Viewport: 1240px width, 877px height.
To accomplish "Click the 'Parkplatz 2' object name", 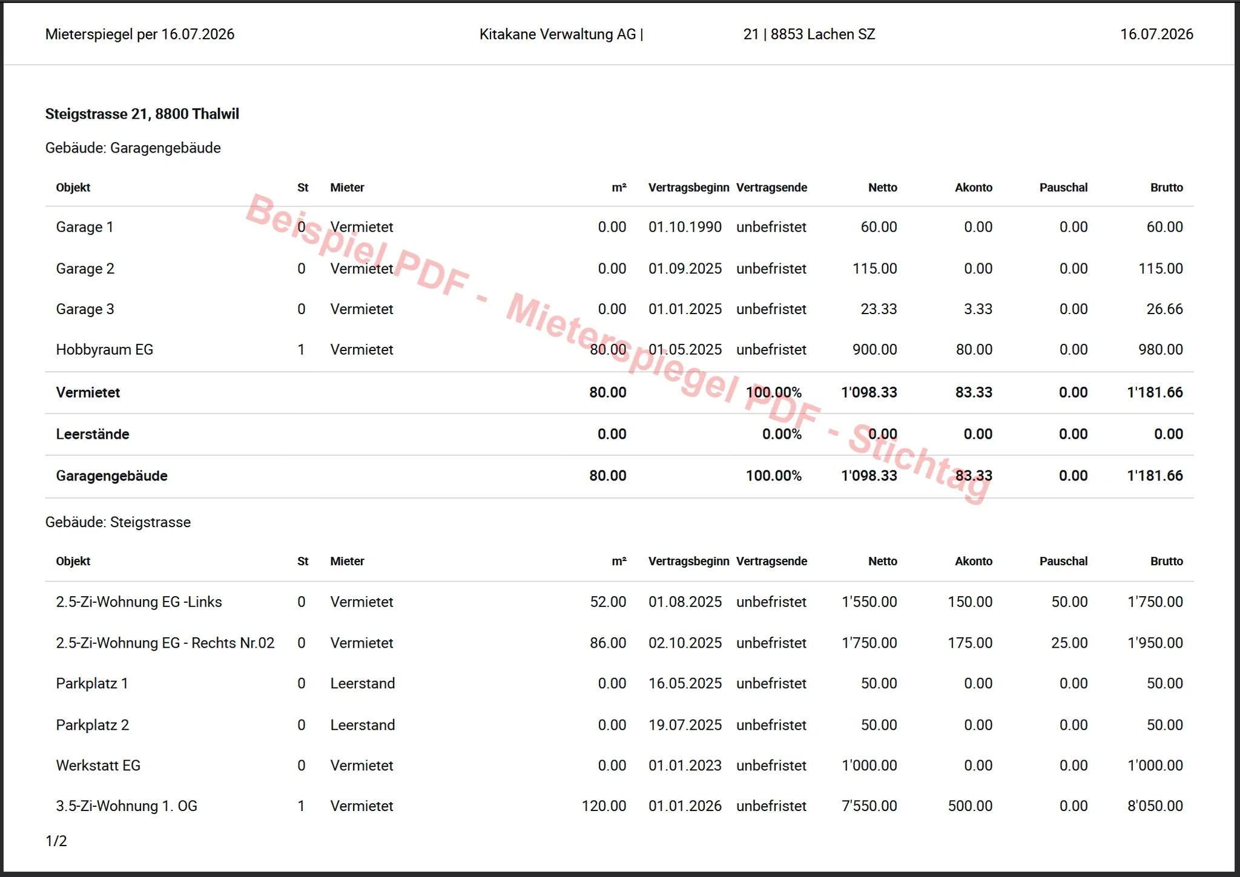I will pos(93,725).
